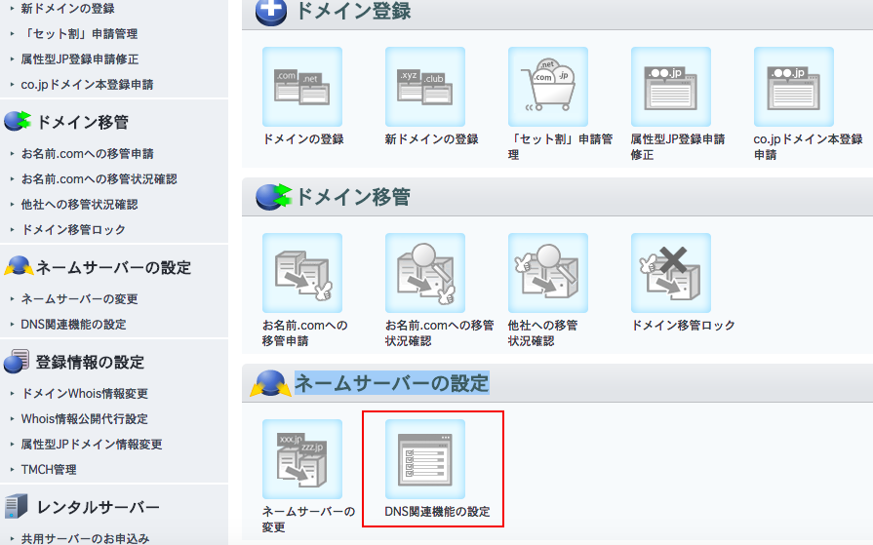Open the ドメインの登録 icon tile
873x545 pixels.
click(x=302, y=87)
